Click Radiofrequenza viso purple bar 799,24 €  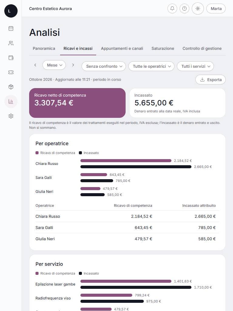click(x=106, y=295)
